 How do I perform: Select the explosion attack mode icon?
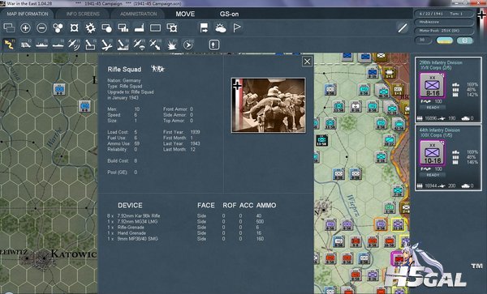(x=171, y=45)
